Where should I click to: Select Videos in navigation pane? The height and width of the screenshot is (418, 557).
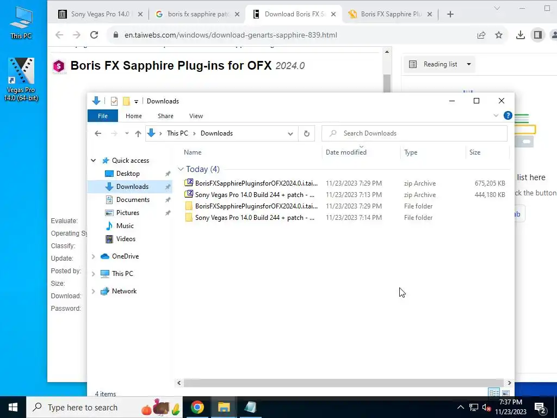(126, 239)
